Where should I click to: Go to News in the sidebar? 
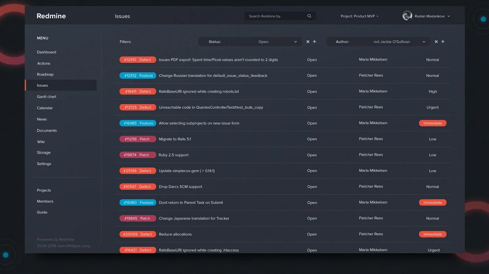pos(42,119)
